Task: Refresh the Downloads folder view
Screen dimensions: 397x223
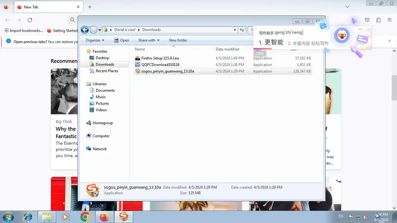Action: point(242,30)
